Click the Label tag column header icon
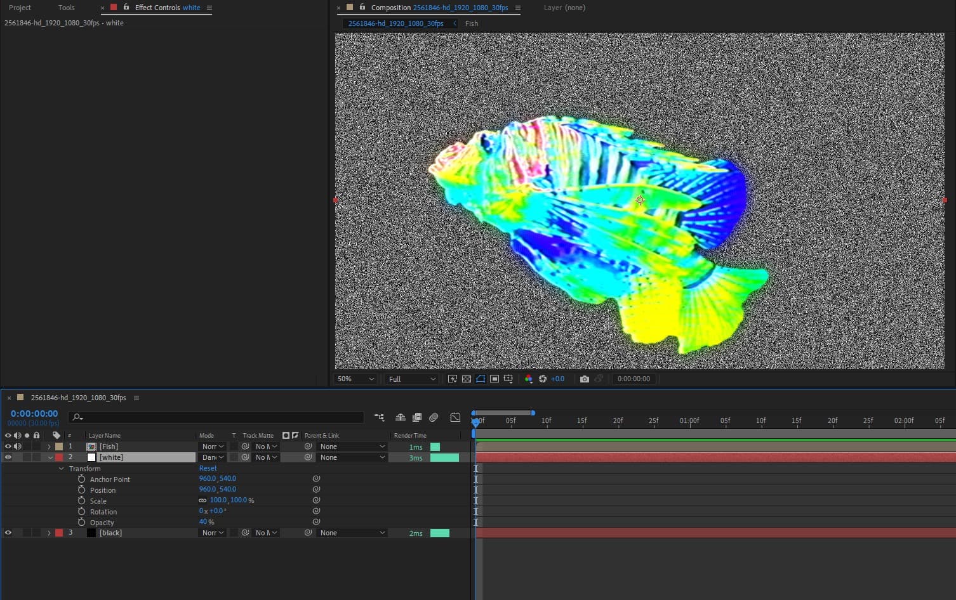The width and height of the screenshot is (956, 600). click(x=56, y=435)
